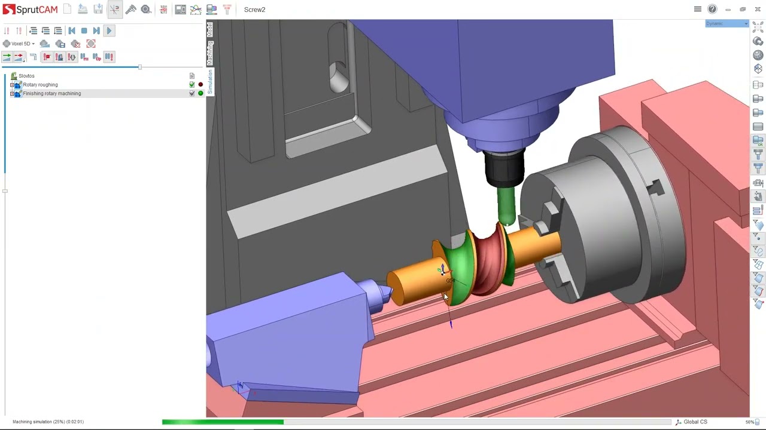Image resolution: width=766 pixels, height=430 pixels.
Task: Open the caliper measurement tool
Action: pos(130,10)
